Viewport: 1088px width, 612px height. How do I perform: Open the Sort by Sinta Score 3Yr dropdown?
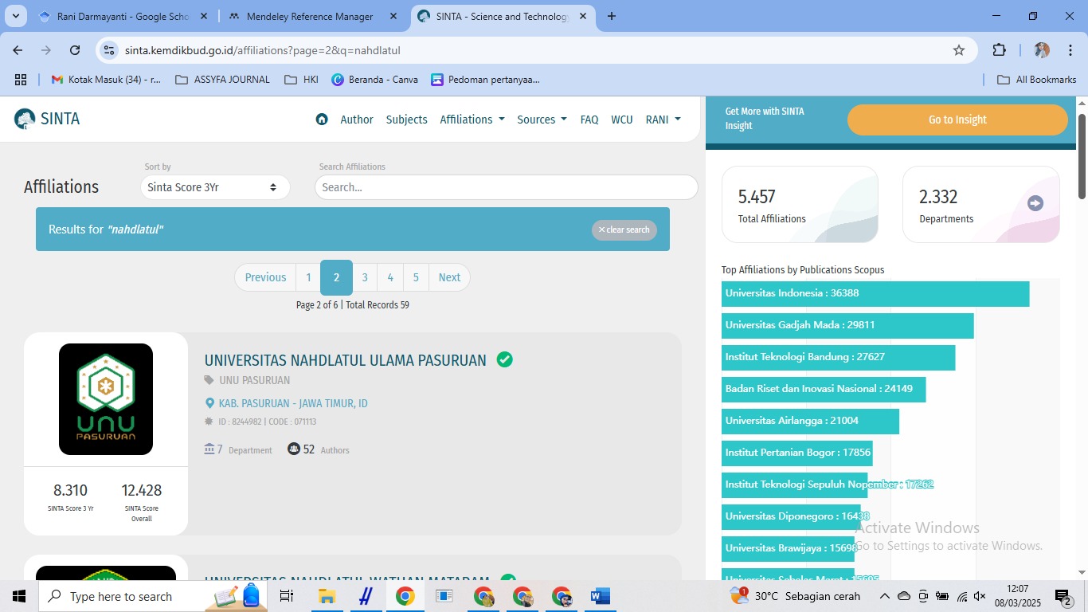215,187
